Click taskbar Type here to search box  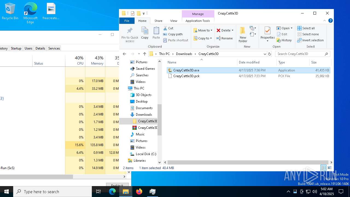[52, 192]
